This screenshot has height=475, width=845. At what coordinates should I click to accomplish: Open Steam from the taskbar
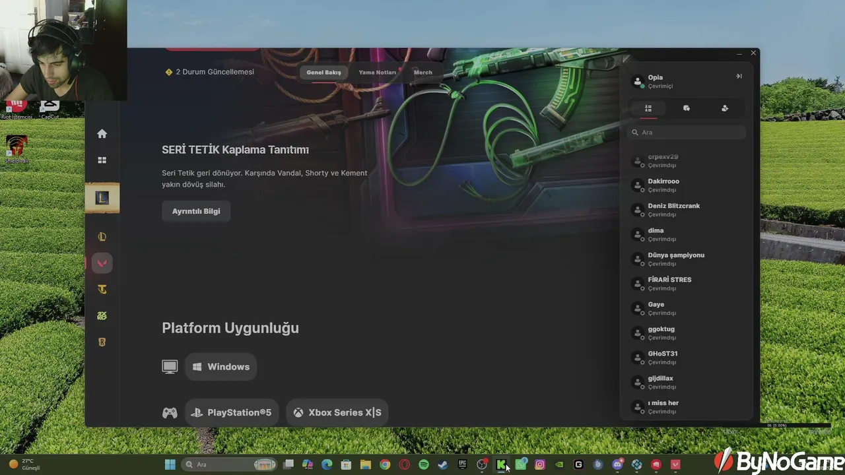443,464
